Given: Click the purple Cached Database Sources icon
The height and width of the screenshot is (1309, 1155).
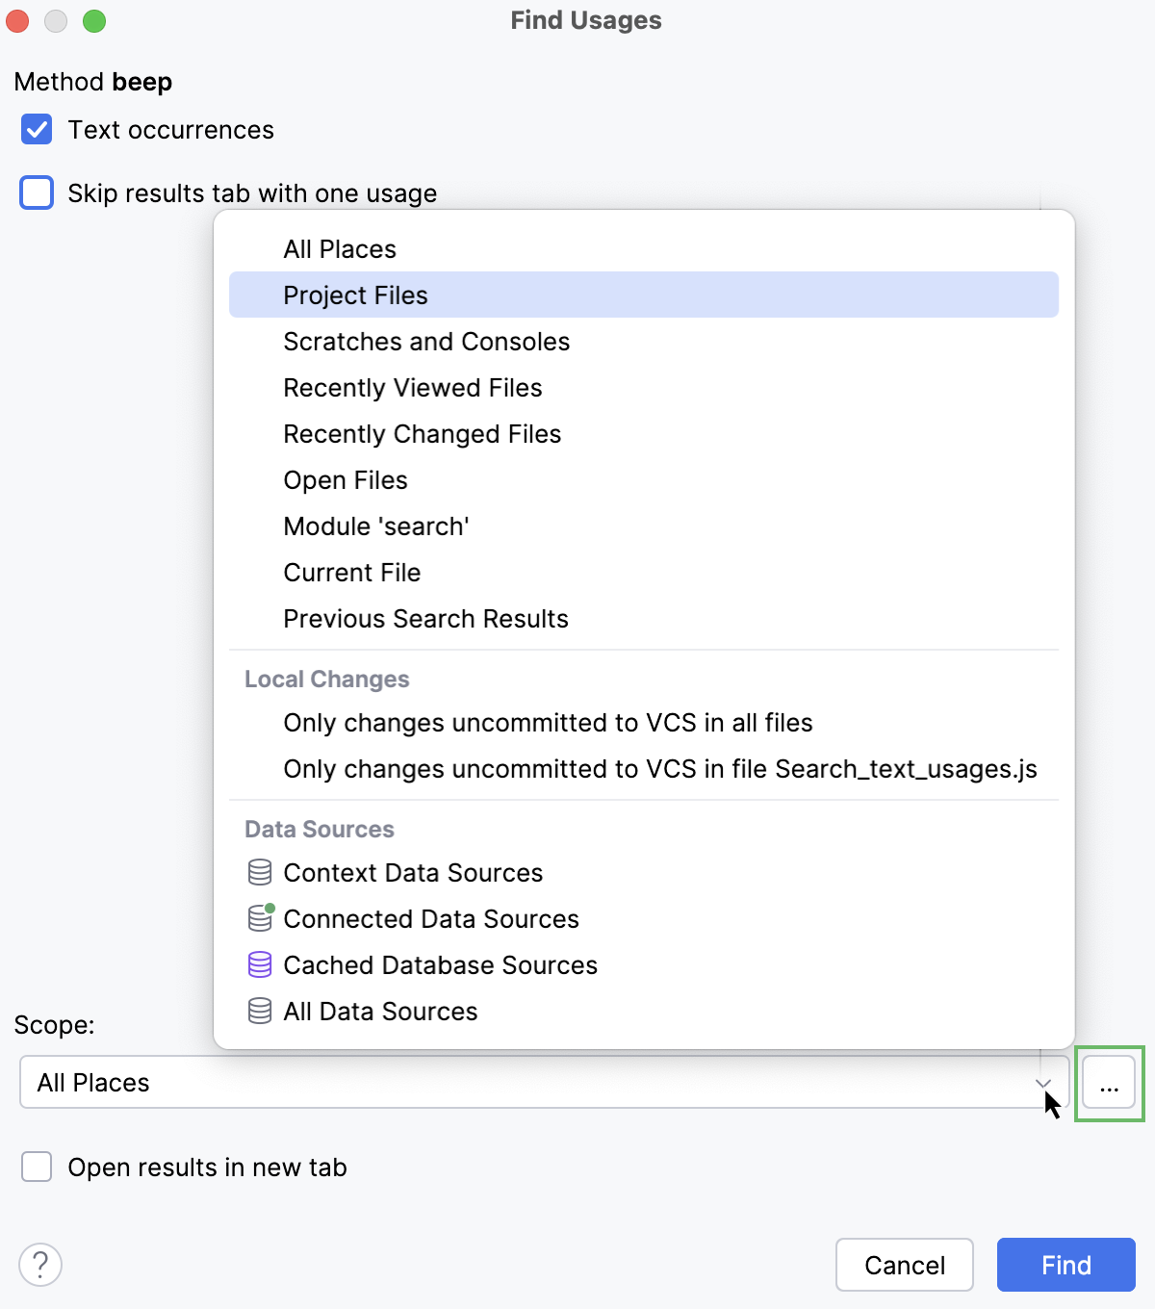Looking at the screenshot, I should coord(259,964).
